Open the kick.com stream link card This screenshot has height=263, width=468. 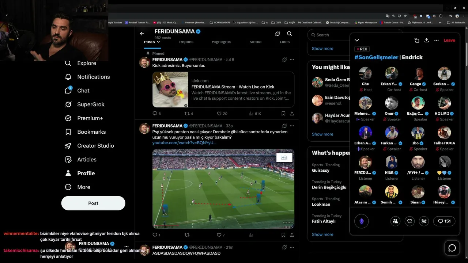(x=223, y=89)
